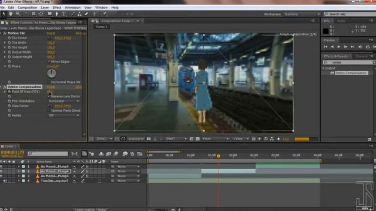Take a snapshot with the camera icon
Image resolution: width=376 pixels, height=211 pixels.
coord(149,139)
